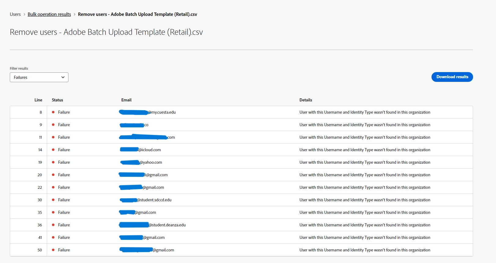Viewport: 496px width, 263px height.
Task: Click the Failure status in line 41
Action: 64,238
